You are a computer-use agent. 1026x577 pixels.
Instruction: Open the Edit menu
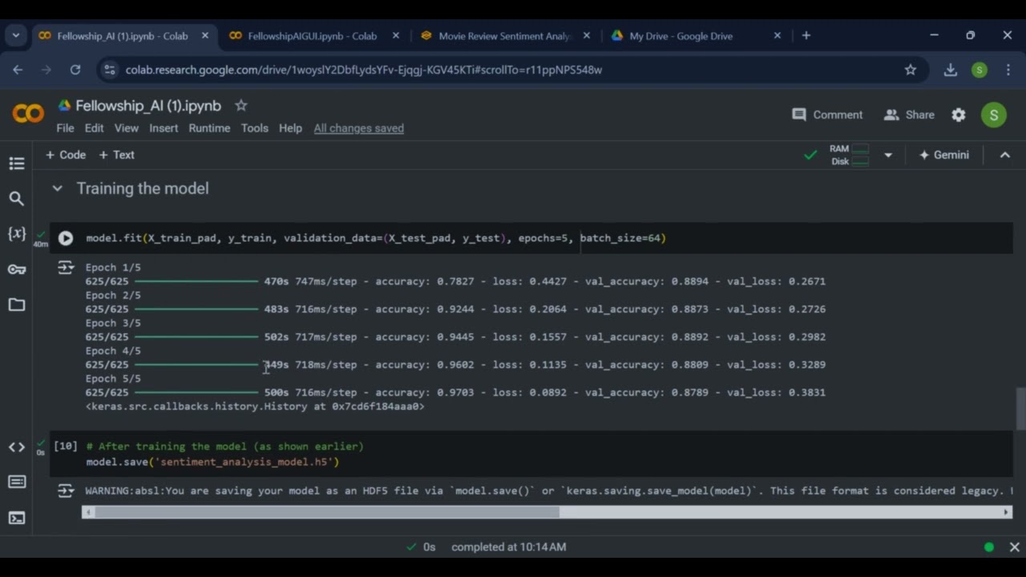(94, 128)
